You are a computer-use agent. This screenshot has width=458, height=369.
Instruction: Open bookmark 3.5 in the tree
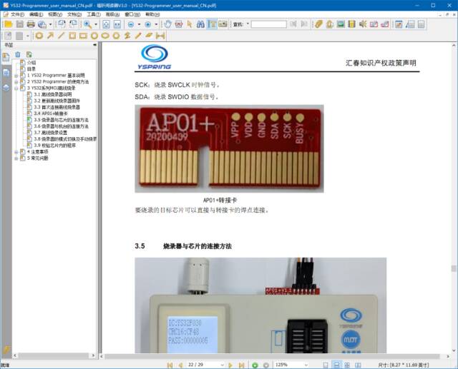pos(61,120)
